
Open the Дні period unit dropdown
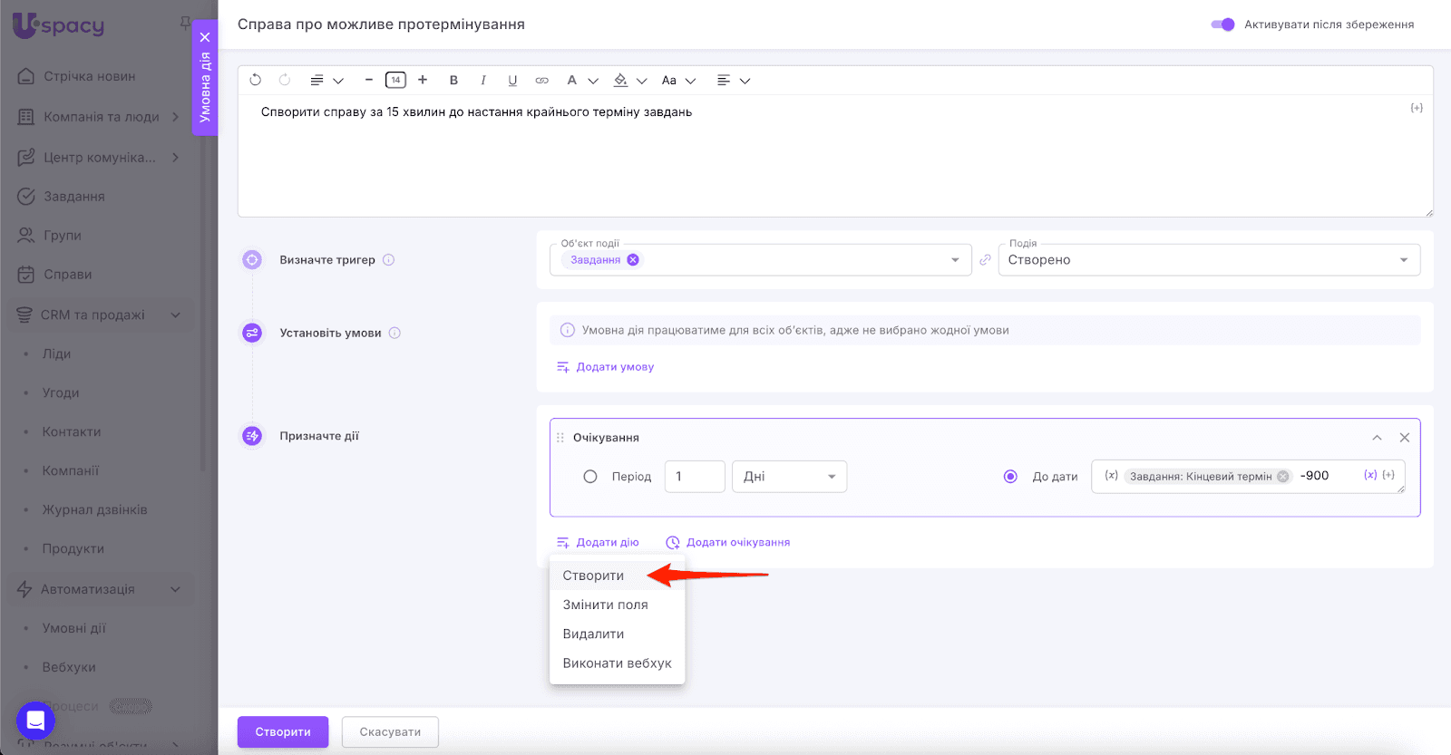click(789, 477)
